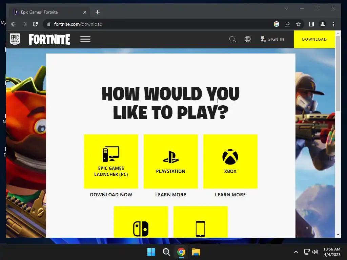Open the language globe selector
347x260 pixels.
click(248, 39)
